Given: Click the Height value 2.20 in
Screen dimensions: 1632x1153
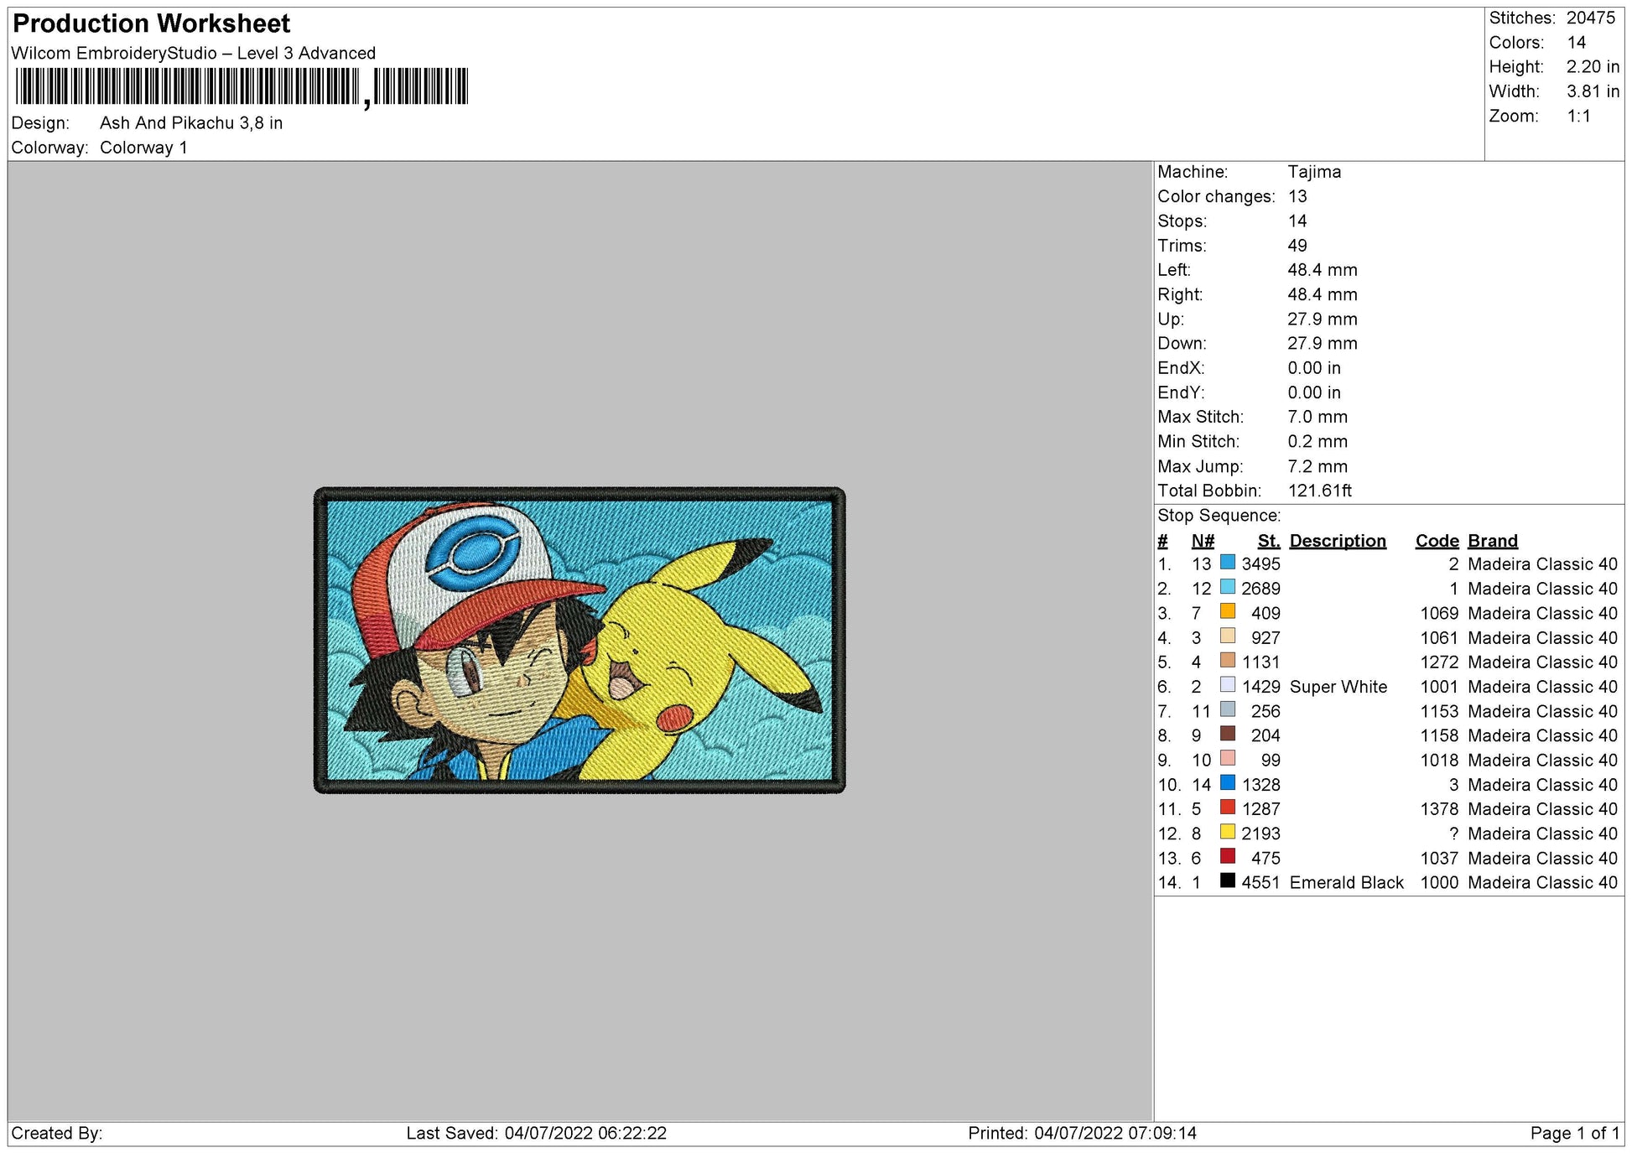Looking at the screenshot, I should (x=1593, y=66).
